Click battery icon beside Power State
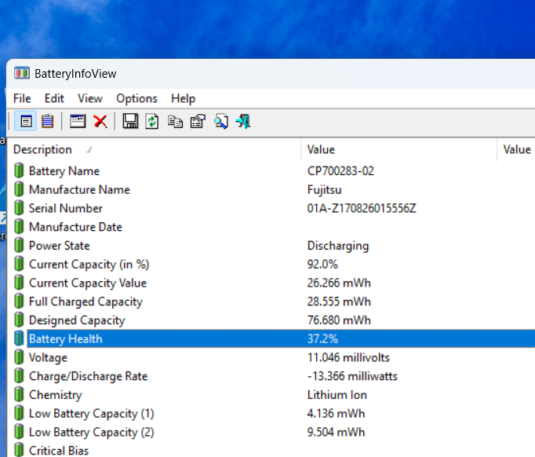Screen dimensions: 535x457 [19, 245]
